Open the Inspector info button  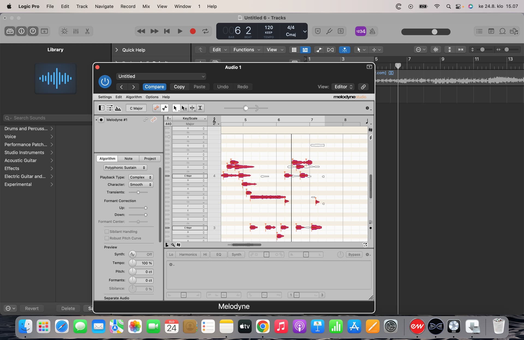22,31
